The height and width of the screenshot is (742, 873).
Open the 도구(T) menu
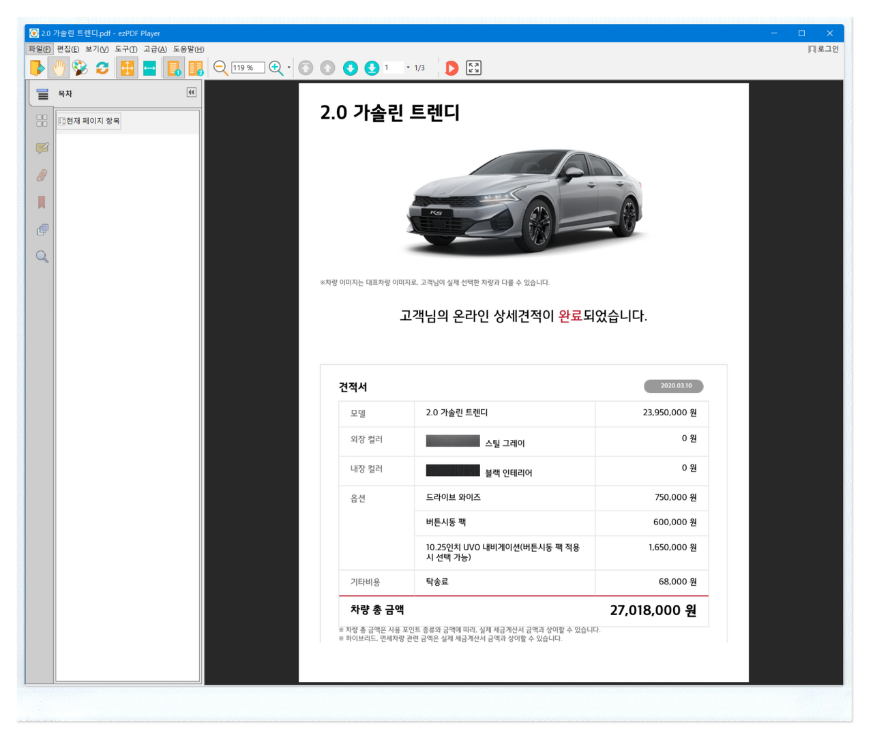tap(125, 49)
